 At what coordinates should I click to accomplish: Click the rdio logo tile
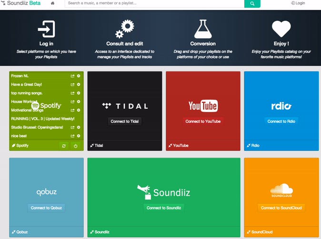click(x=281, y=106)
